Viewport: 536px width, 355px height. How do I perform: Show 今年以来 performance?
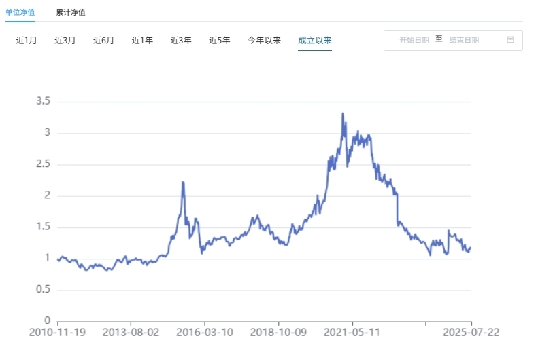click(x=264, y=41)
